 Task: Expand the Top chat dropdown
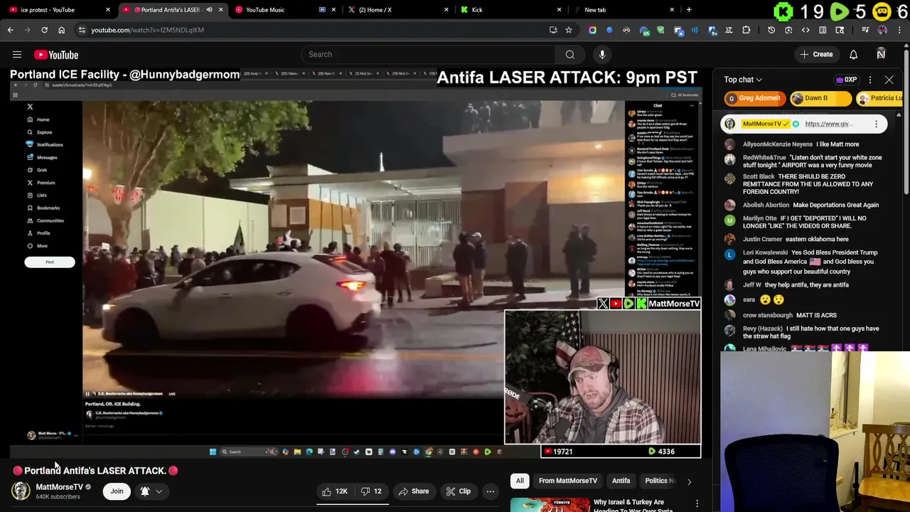coord(743,80)
